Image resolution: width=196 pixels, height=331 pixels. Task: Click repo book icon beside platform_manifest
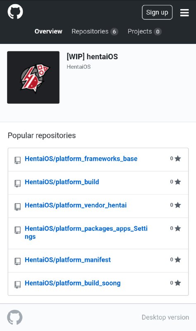point(17,261)
